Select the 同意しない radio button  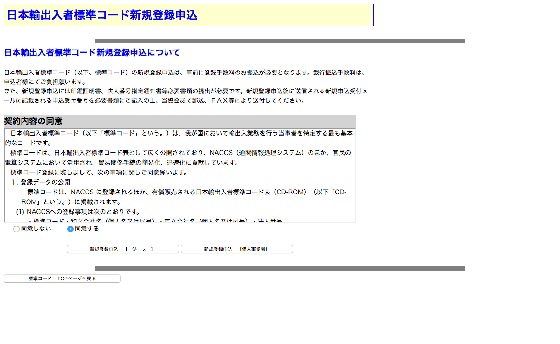tap(16, 229)
